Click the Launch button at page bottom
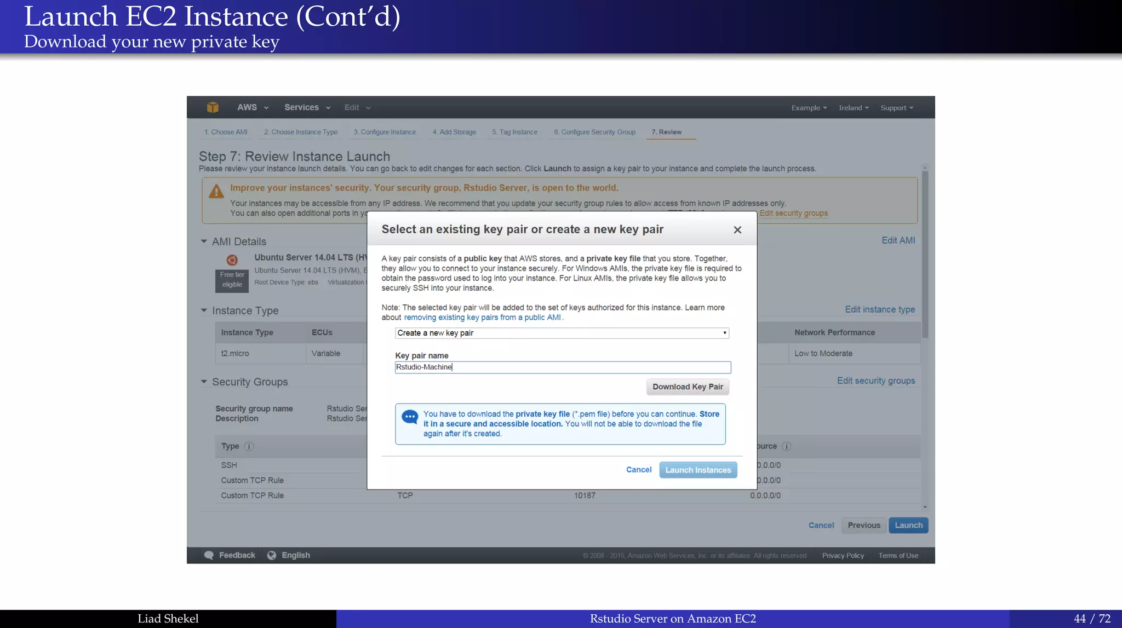1122x628 pixels. click(908, 526)
